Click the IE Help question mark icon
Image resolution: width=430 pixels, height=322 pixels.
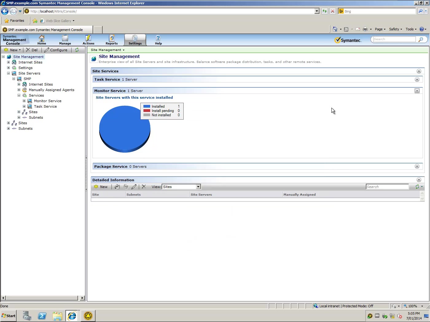pos(422,29)
